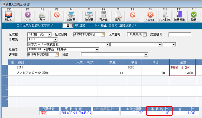The width and height of the screenshot is (202, 118).
Task: Open calendar picker for 伝票日付
Action: tap(103, 34)
